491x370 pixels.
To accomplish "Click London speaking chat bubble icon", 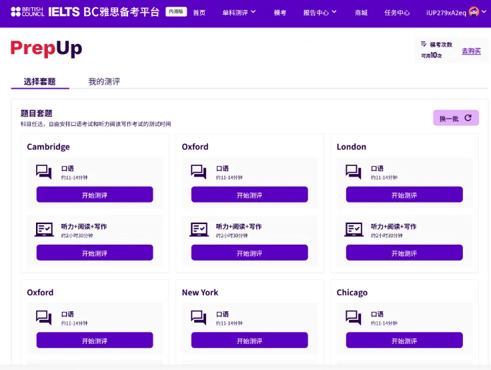I will coord(353,172).
